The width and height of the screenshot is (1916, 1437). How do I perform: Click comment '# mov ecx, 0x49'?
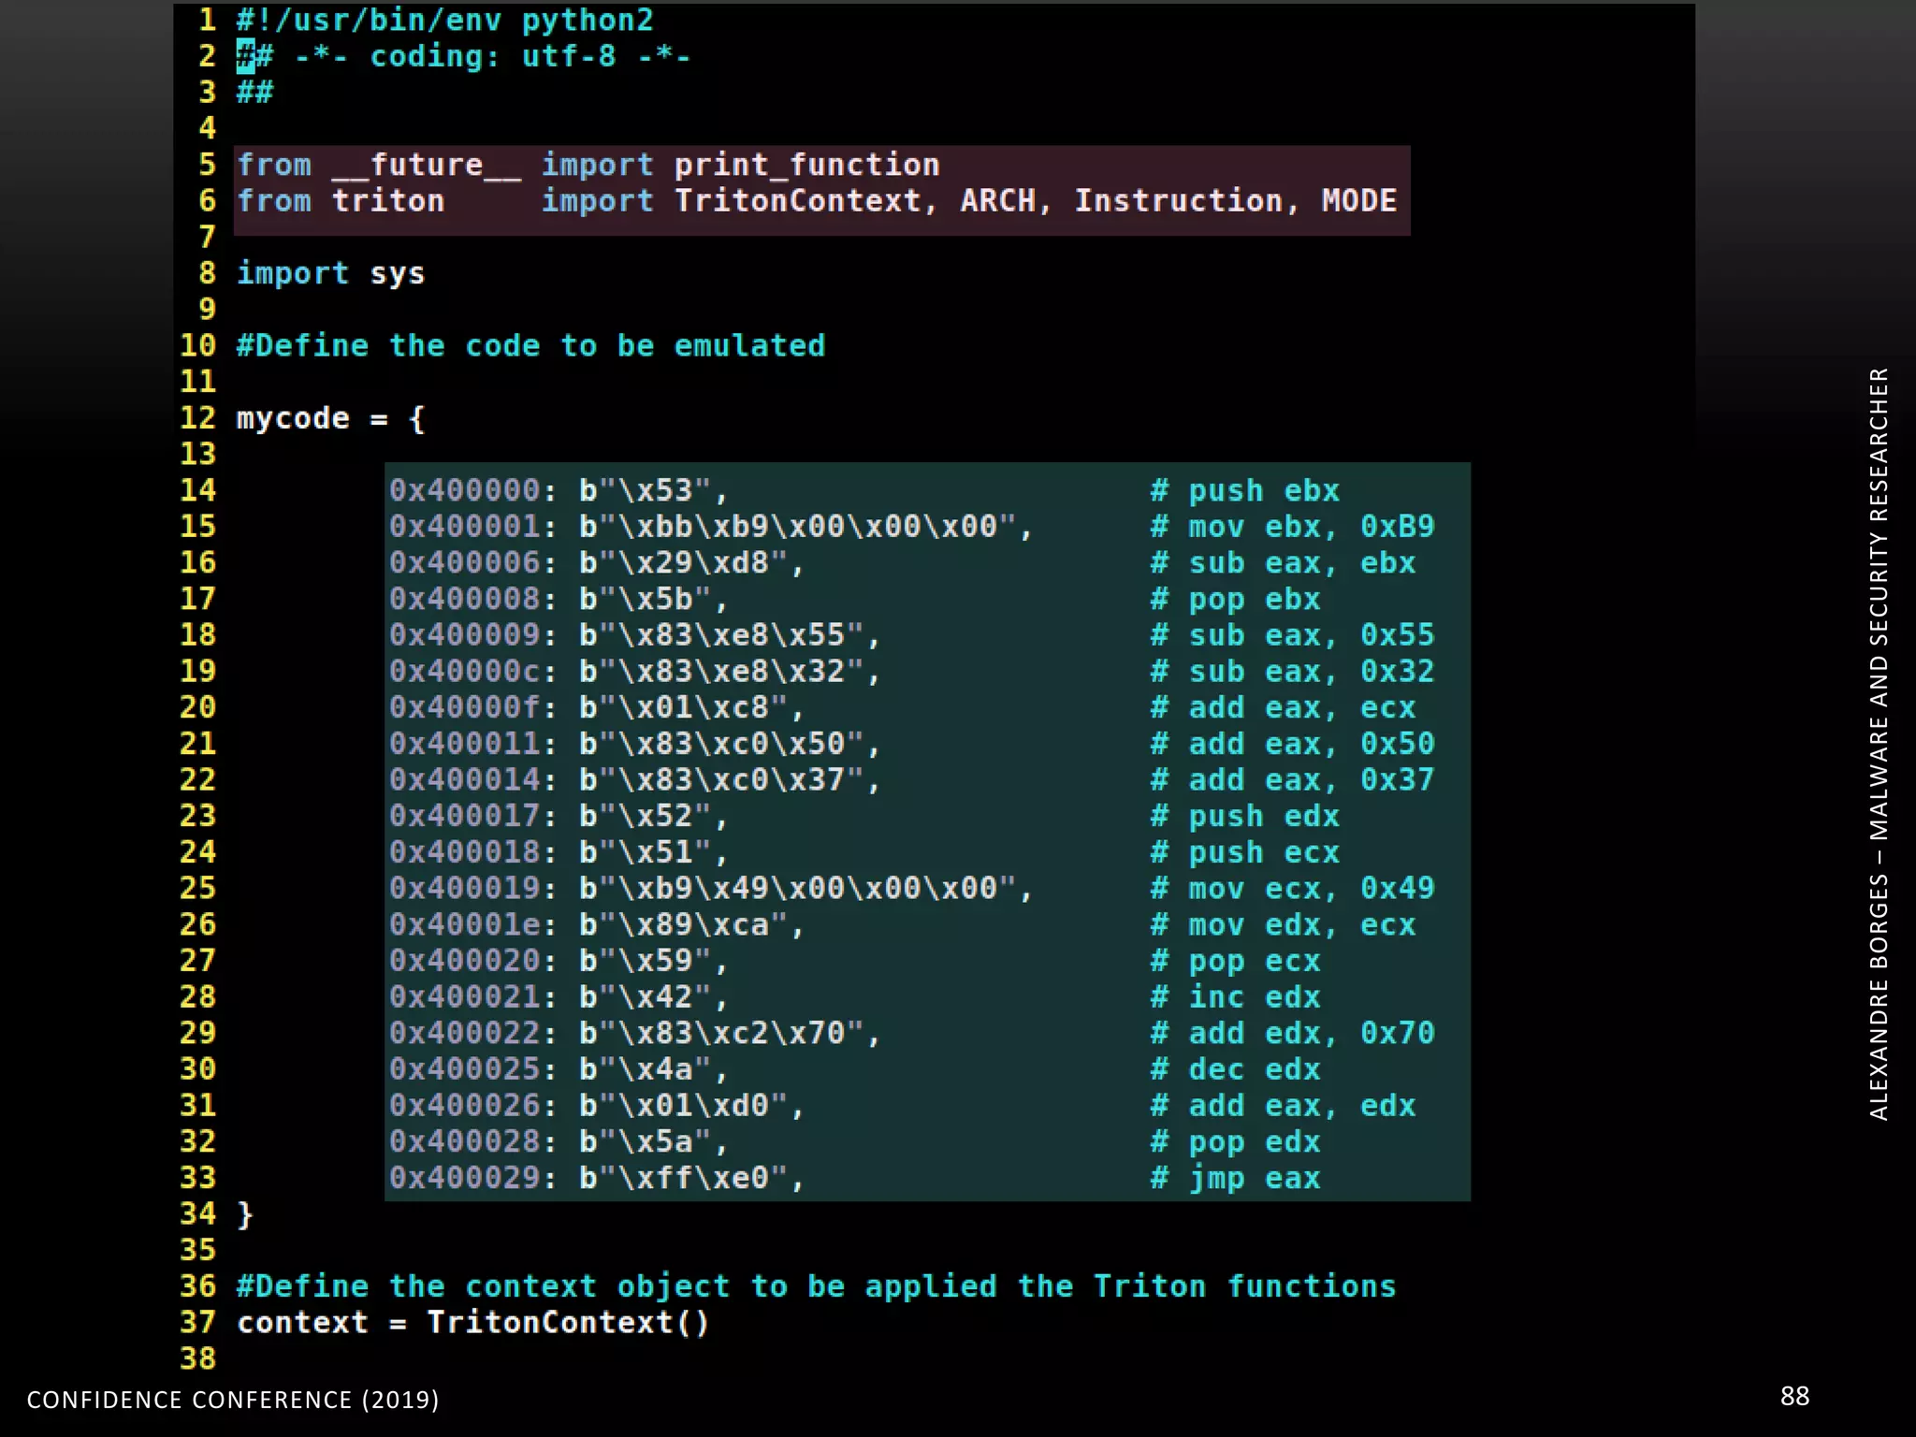click(x=1292, y=889)
